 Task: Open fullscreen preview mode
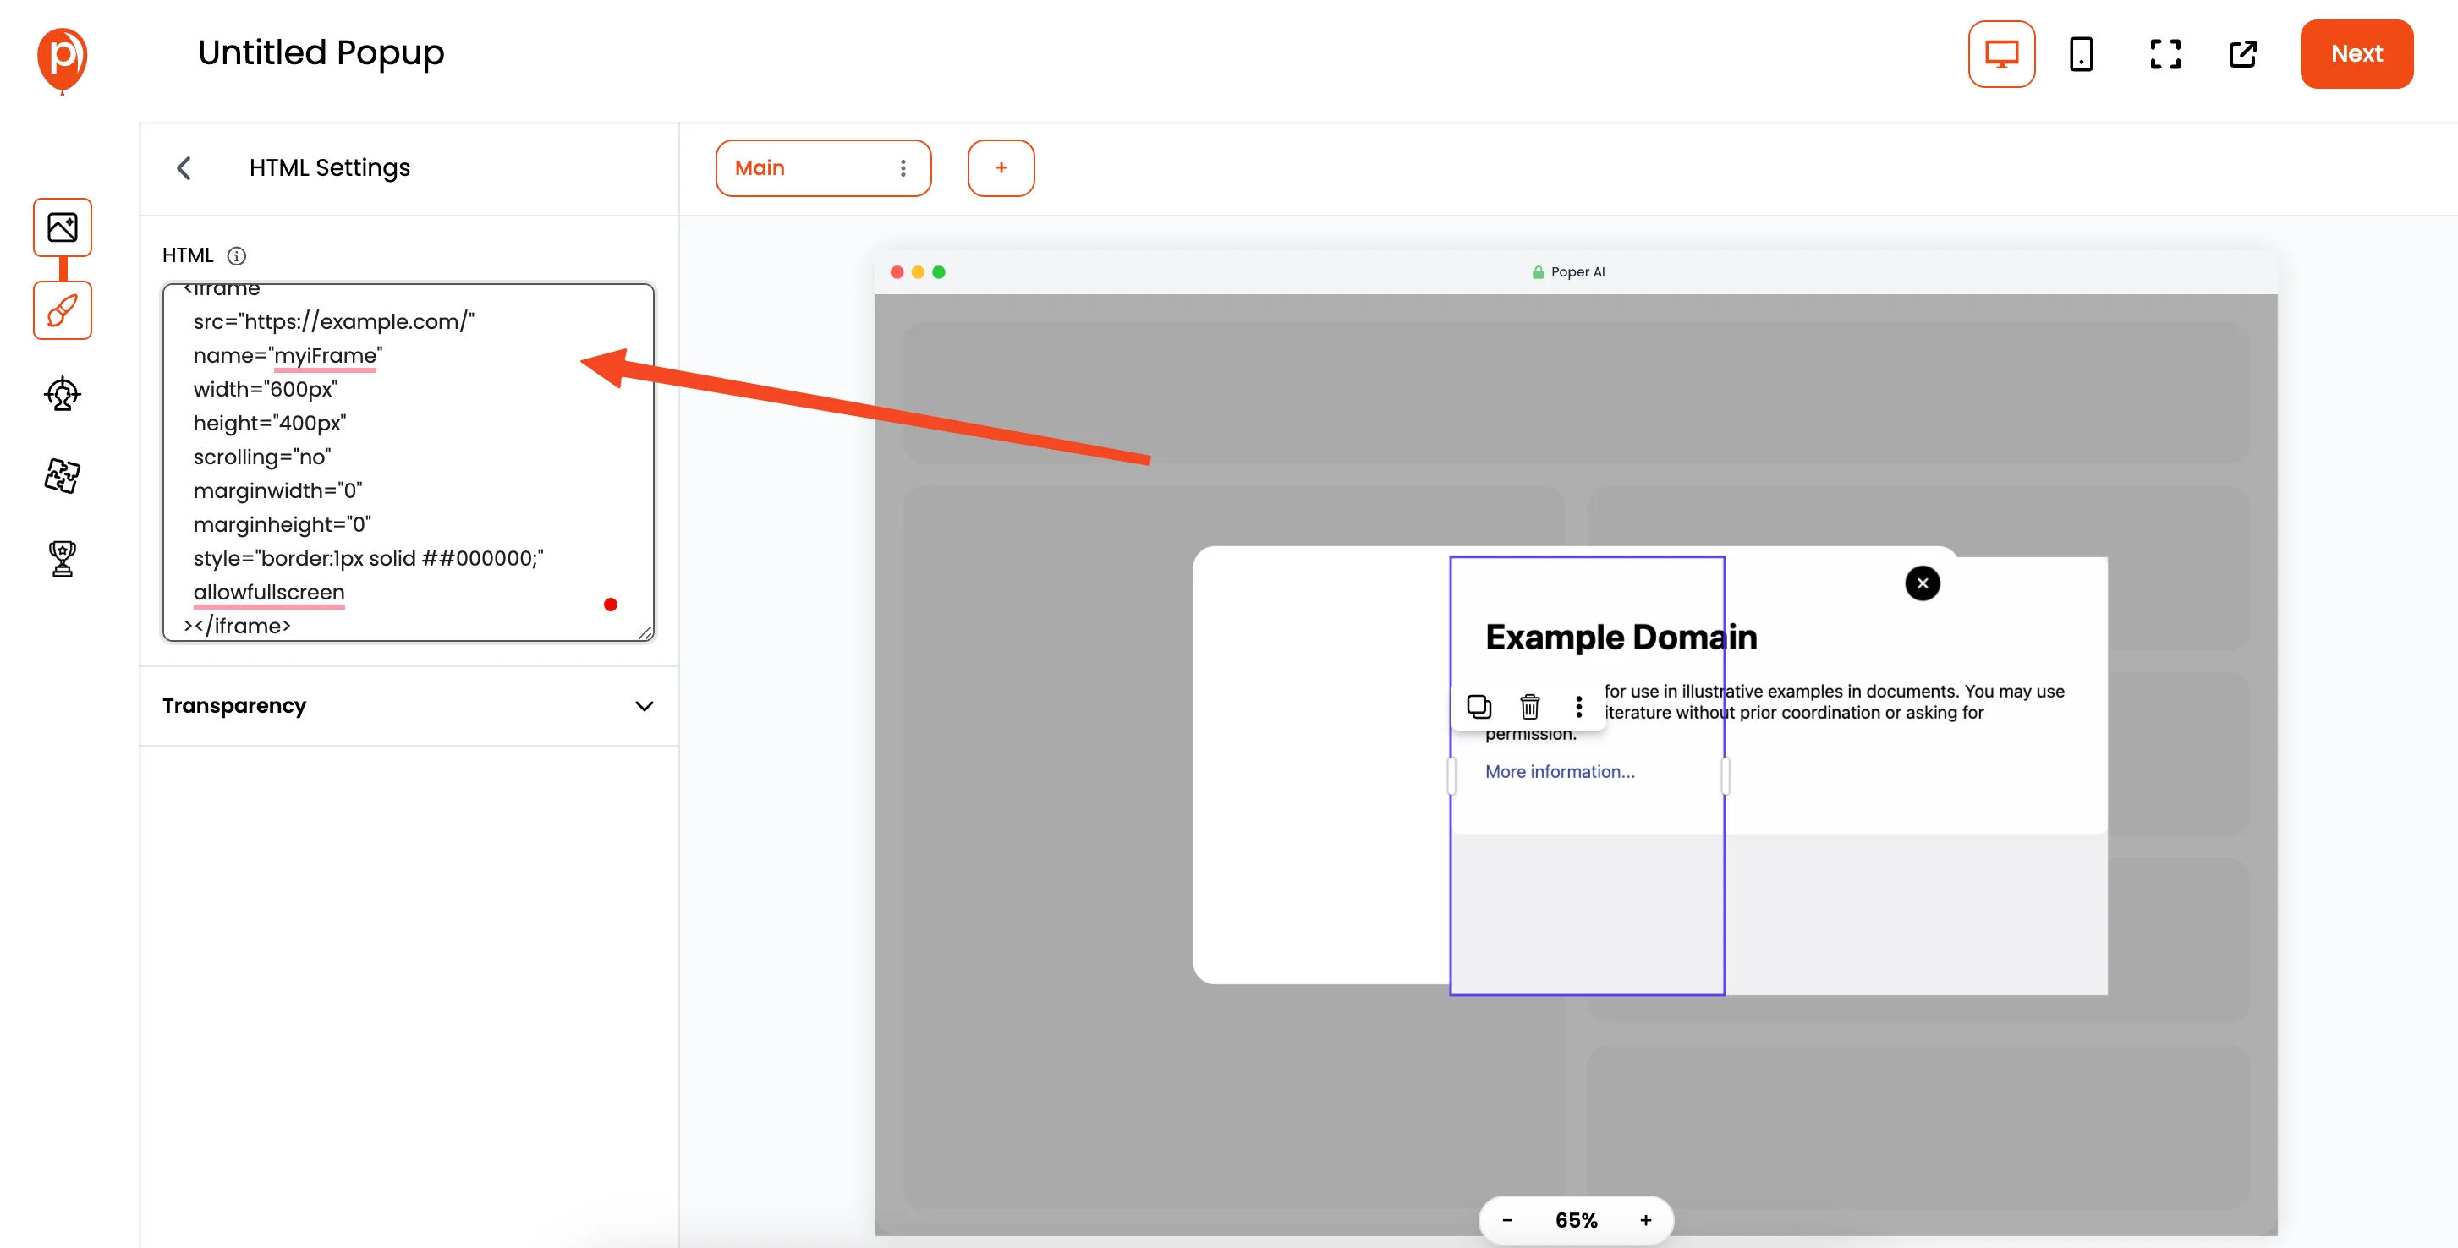point(2162,52)
